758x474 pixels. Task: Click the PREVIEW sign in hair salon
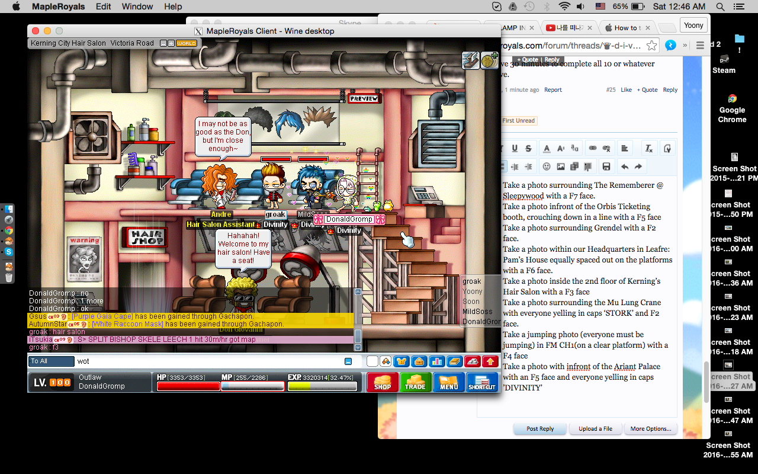tap(364, 98)
